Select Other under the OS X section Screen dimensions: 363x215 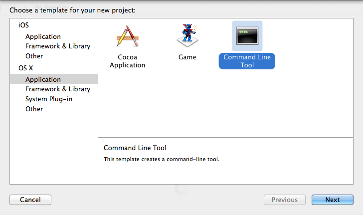pos(34,109)
